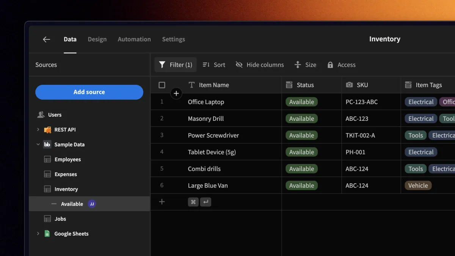
Task: Click row number 6
Action: (x=162, y=185)
